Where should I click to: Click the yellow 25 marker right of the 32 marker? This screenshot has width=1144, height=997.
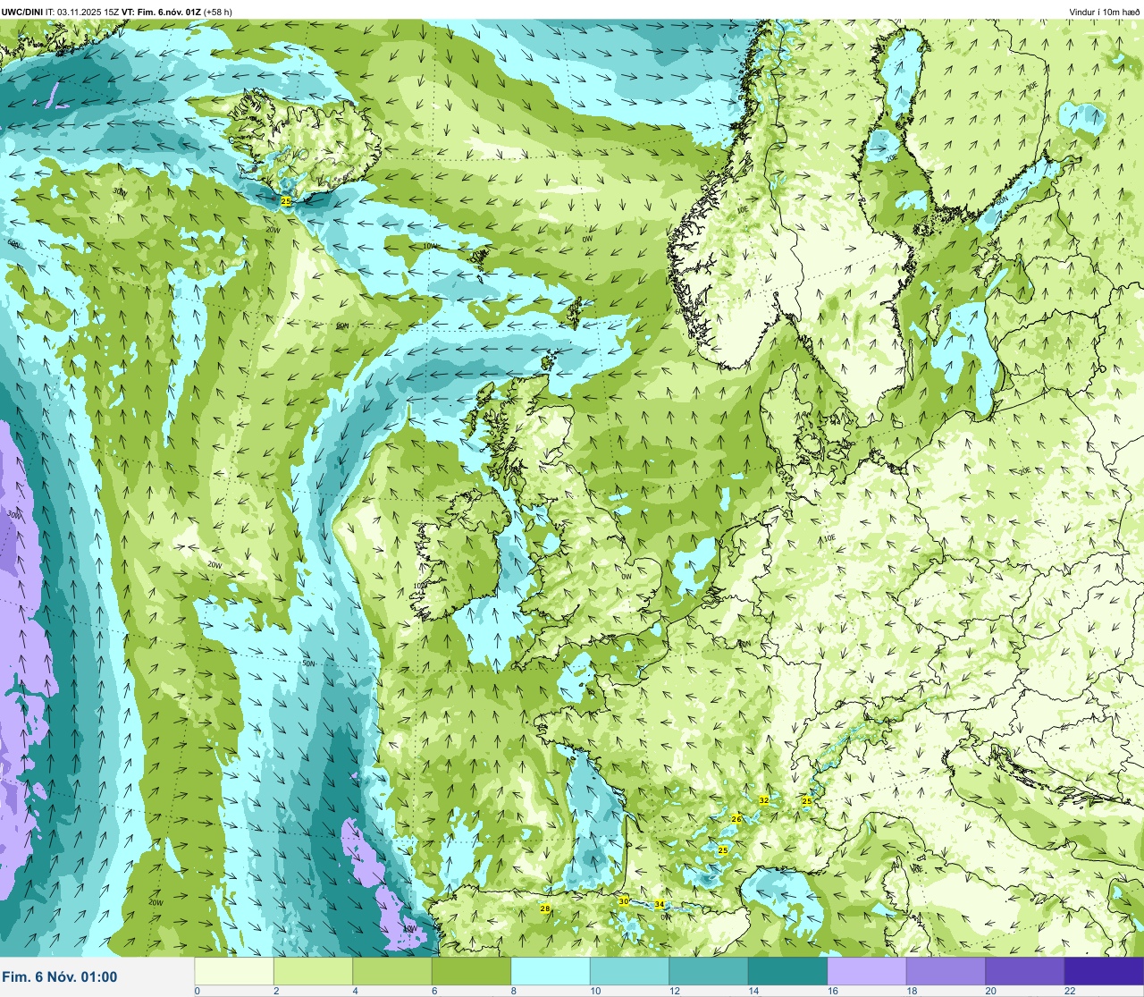[807, 801]
